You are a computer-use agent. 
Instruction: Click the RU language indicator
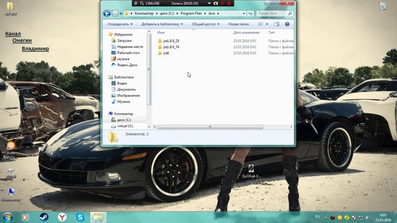(318, 217)
